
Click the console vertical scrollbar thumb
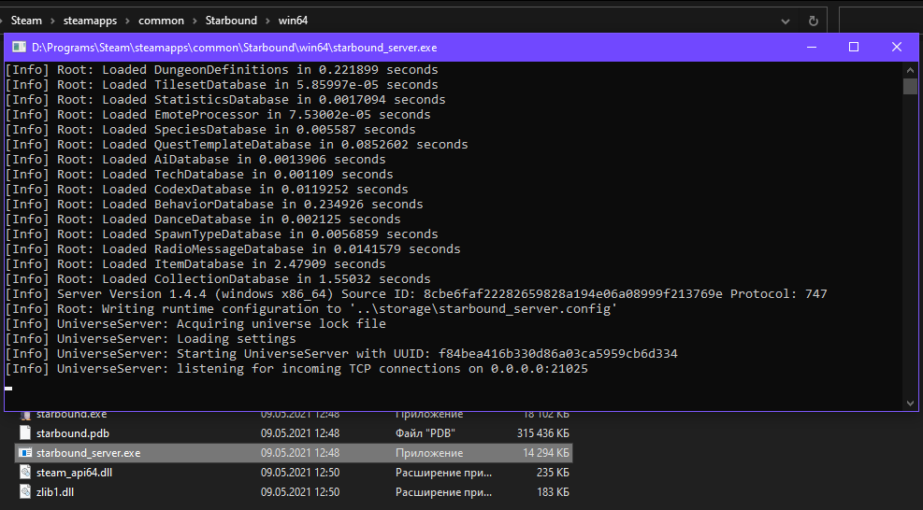(910, 86)
